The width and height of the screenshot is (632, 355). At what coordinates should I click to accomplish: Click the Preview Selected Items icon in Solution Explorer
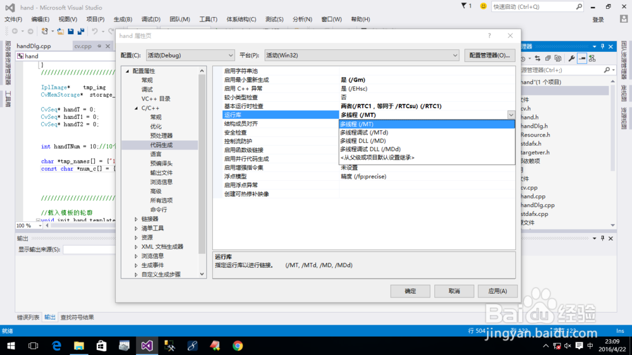point(582,58)
